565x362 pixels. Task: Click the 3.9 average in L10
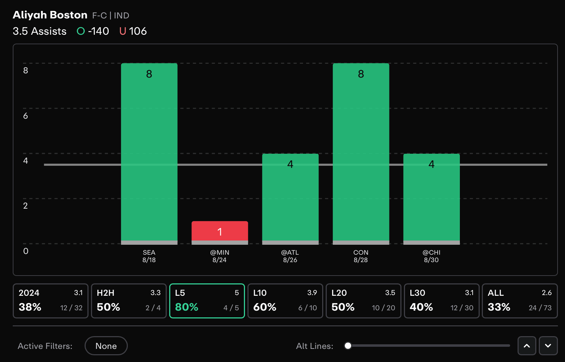(312, 293)
